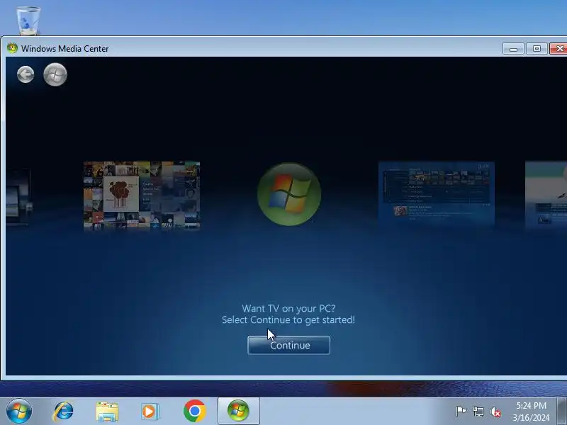Open the music album art collage thumbnail
567x425 pixels.
[x=141, y=195]
